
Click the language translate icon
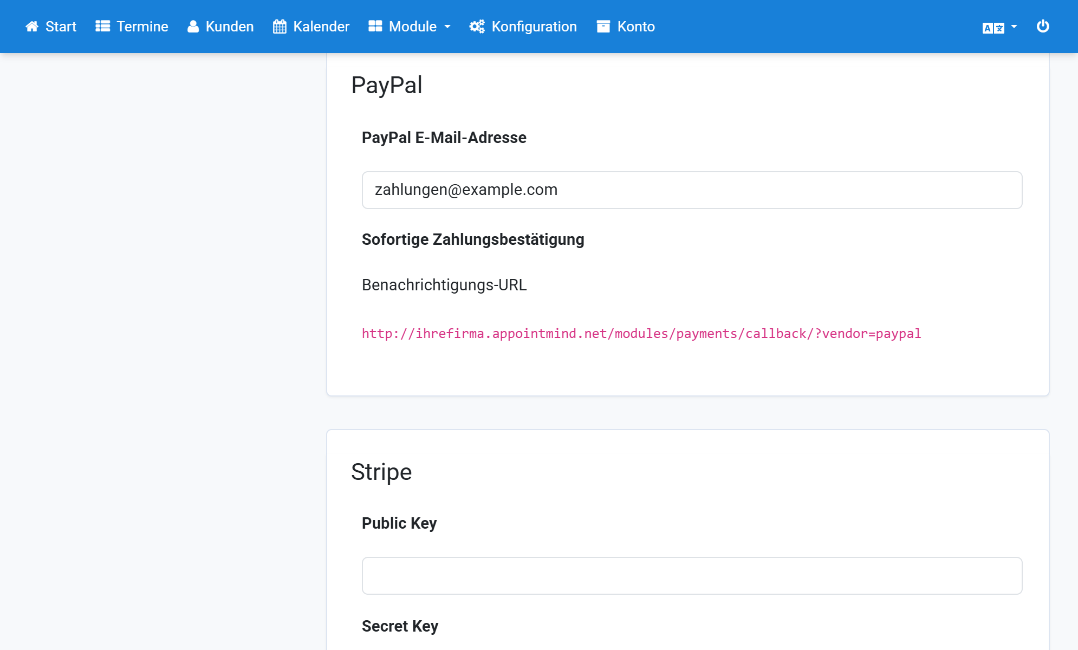pos(993,28)
